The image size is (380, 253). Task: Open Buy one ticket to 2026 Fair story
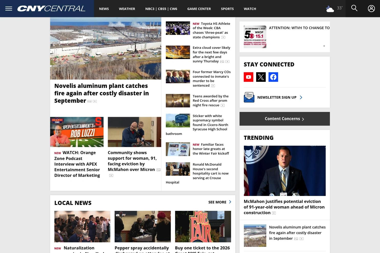tap(202, 249)
